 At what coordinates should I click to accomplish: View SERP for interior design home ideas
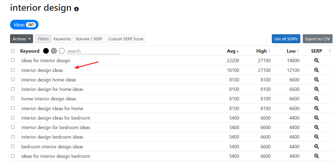click(x=316, y=80)
